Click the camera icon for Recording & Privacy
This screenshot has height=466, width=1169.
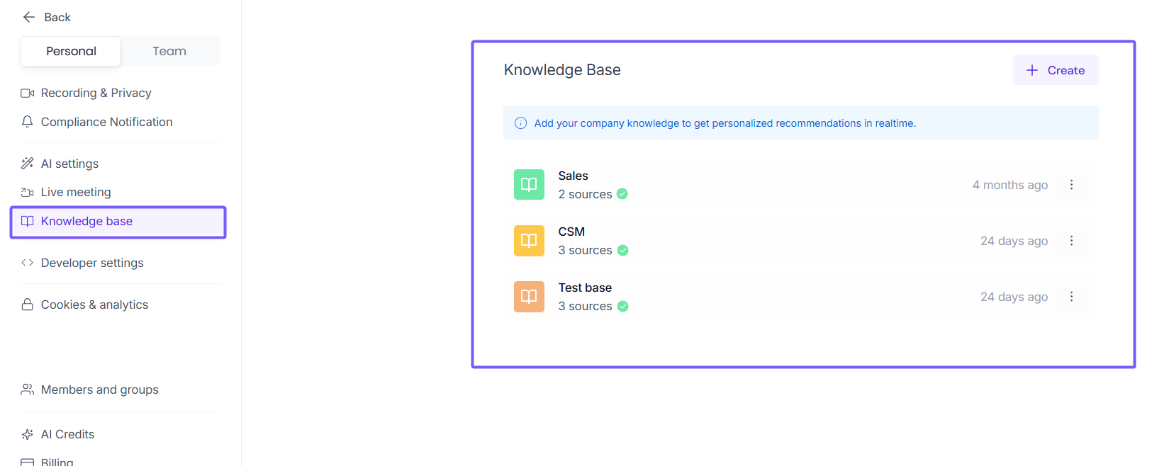28,93
